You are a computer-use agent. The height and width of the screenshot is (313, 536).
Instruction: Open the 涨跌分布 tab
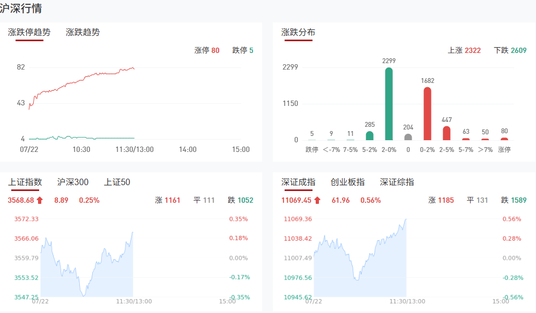coord(298,32)
